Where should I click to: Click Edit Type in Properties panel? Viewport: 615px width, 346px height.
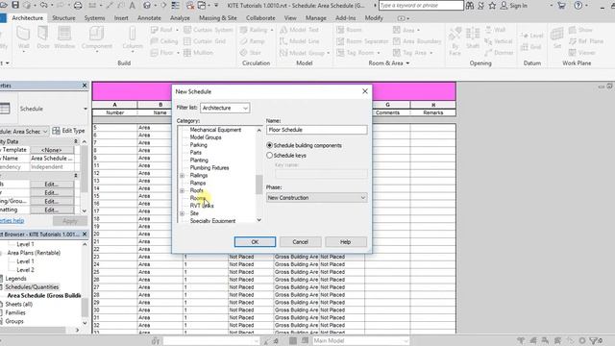[x=68, y=131]
